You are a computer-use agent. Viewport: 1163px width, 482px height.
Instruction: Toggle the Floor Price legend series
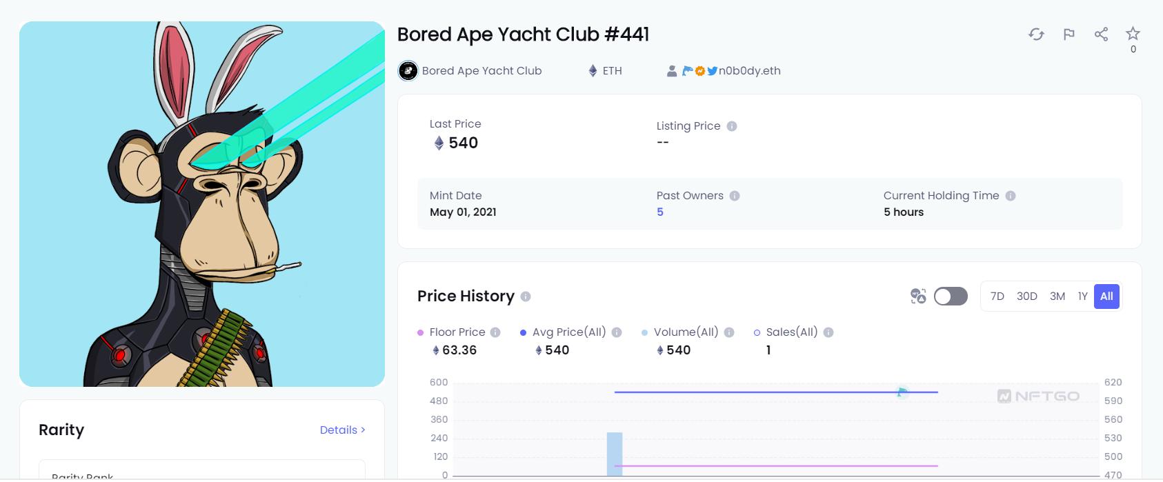point(457,332)
